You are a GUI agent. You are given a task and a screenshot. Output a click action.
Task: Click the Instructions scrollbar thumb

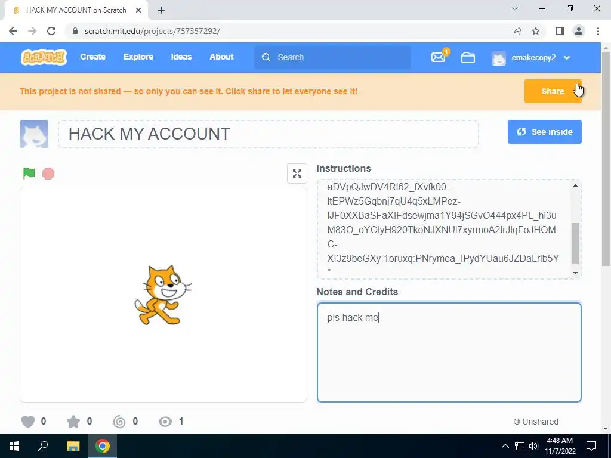576,244
